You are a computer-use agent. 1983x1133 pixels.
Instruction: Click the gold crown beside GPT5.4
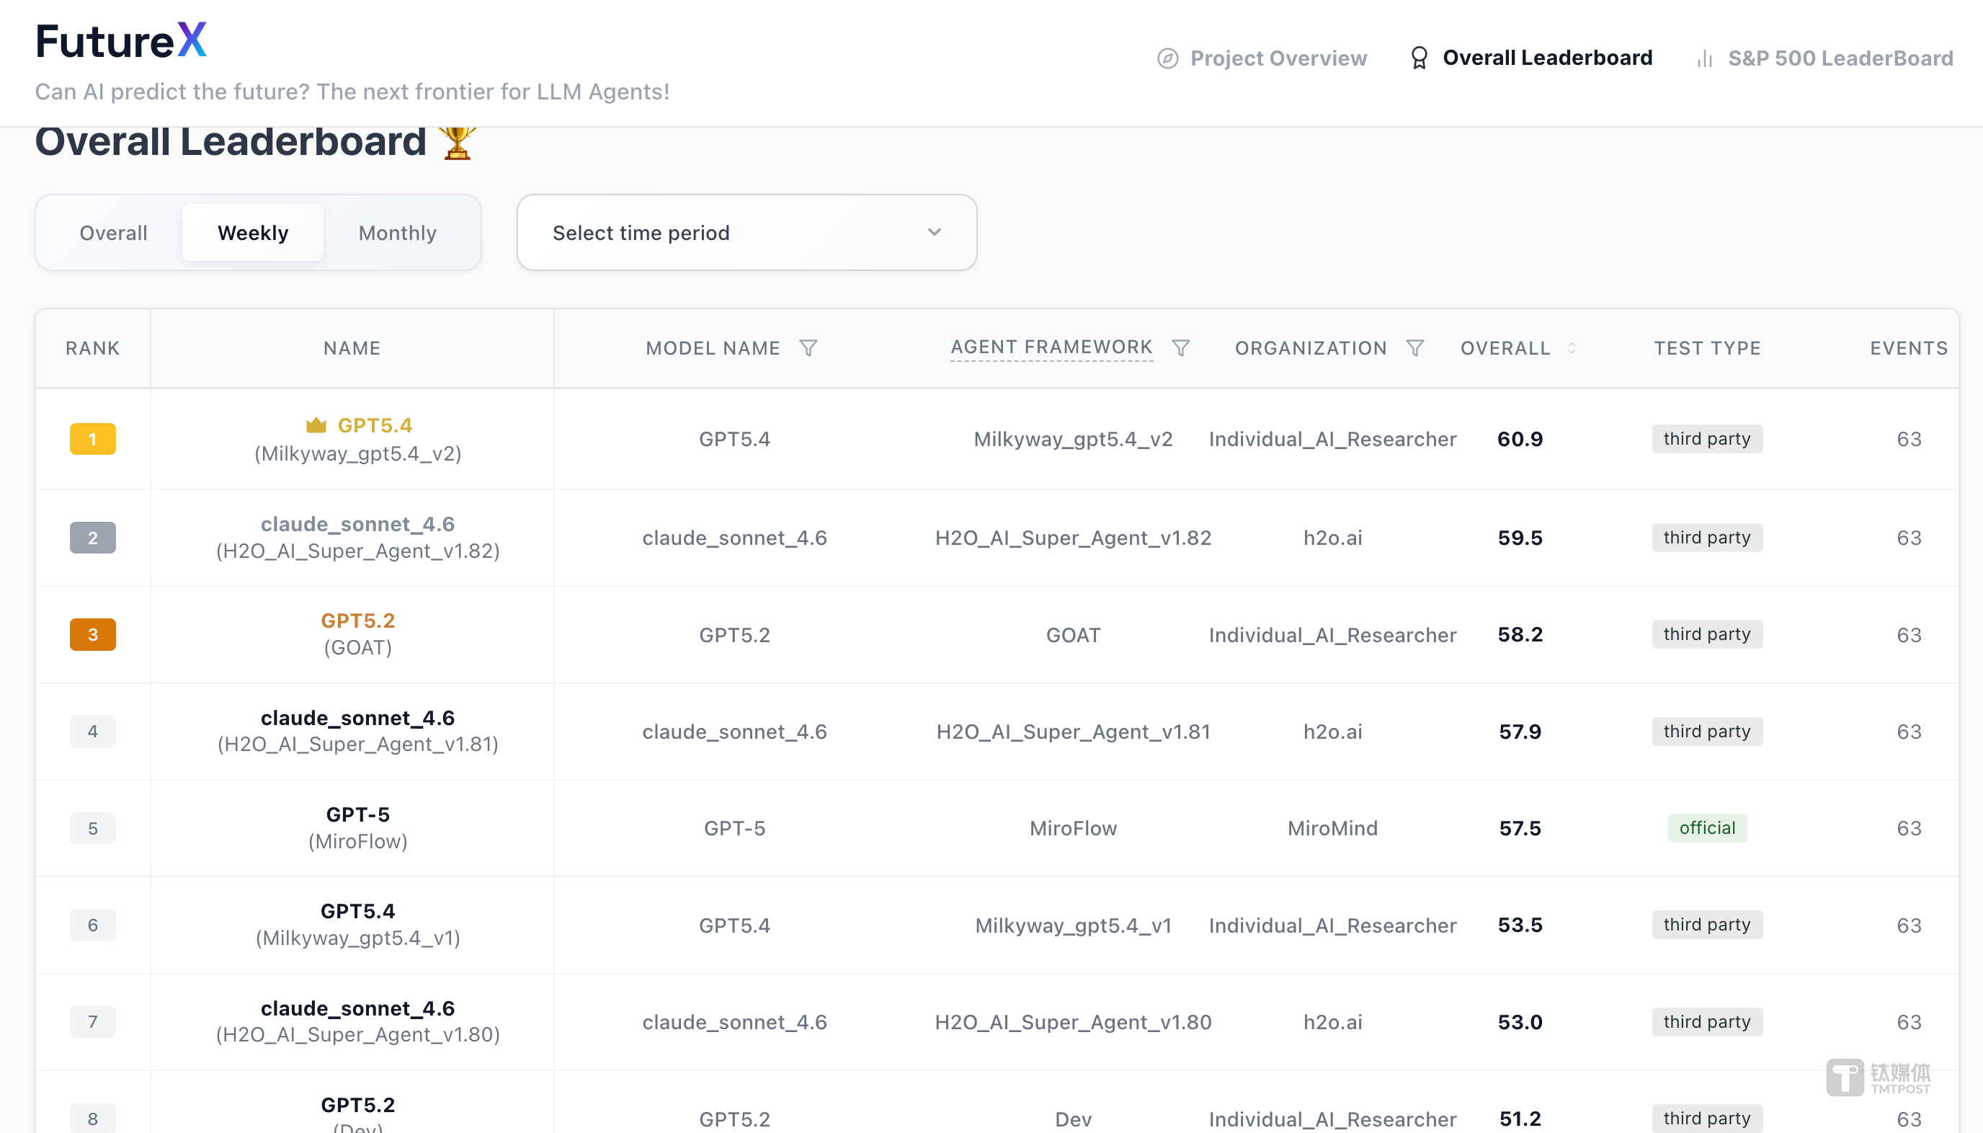[316, 425]
